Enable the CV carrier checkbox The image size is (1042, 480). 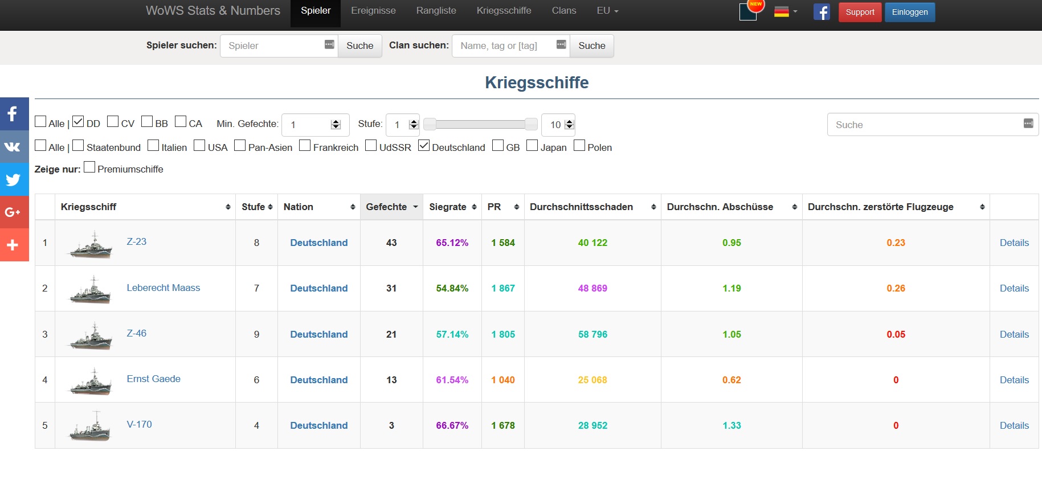pyautogui.click(x=113, y=121)
